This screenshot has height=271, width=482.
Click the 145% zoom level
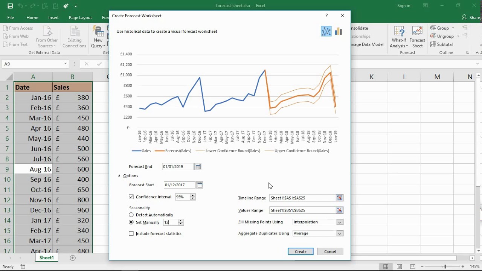[x=475, y=267]
